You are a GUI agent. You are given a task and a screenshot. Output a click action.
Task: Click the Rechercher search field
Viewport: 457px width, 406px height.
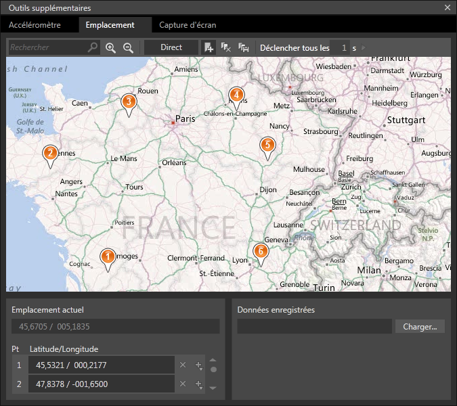point(47,48)
